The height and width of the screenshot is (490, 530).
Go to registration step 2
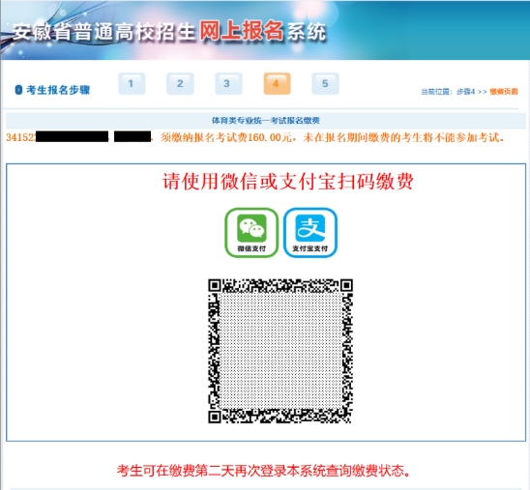click(180, 83)
